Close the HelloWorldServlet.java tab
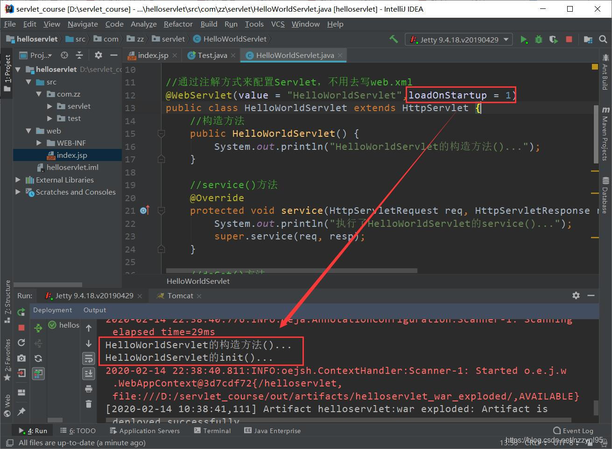The width and height of the screenshot is (612, 449). tap(340, 55)
